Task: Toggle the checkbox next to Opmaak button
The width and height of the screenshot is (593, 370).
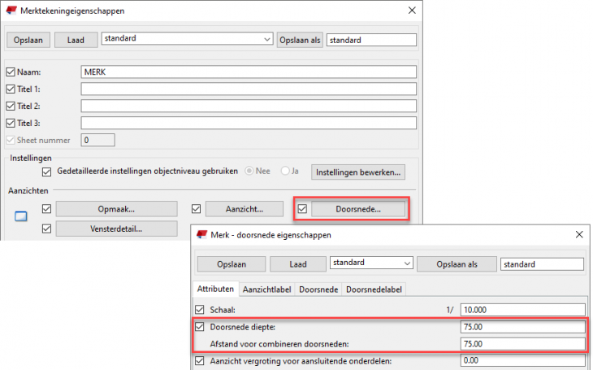Action: [x=46, y=209]
